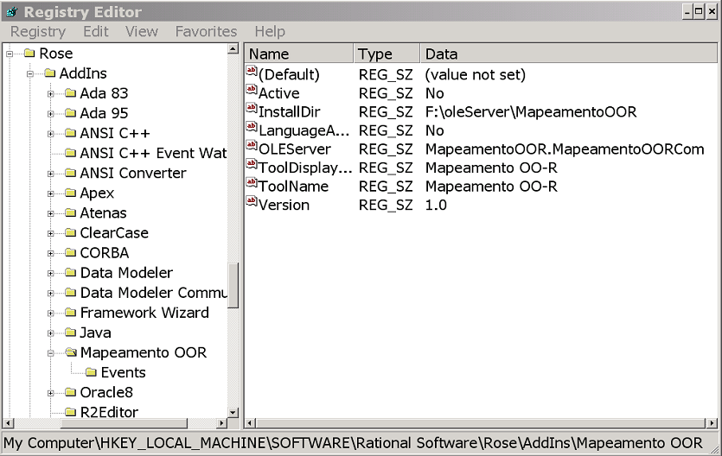Click the tree pane scroll-up arrow
Screen dimensions: 722x456
click(x=233, y=48)
